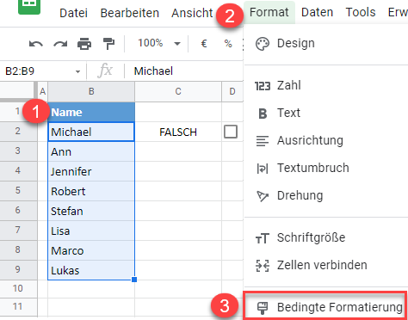This screenshot has height=320, width=408.
Task: Click cell C2 showing FALSCH
Action: (178, 132)
